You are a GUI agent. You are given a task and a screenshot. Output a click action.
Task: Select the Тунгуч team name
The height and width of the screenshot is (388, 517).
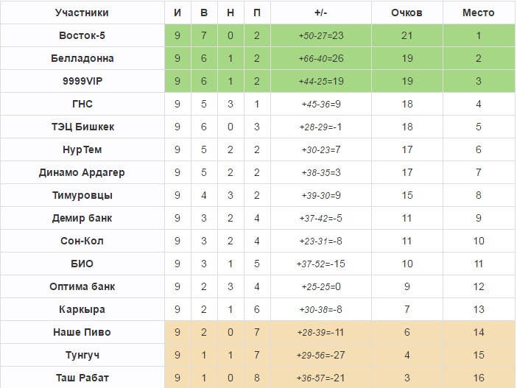coord(82,355)
